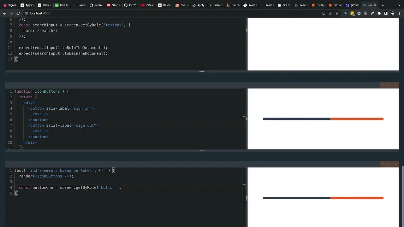404x227 pixels.
Task: Switch to the @forta tab
Action: [x=113, y=5]
